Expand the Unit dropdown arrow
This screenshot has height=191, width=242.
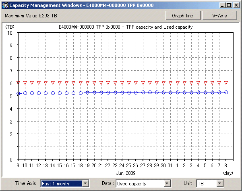tap(219, 184)
